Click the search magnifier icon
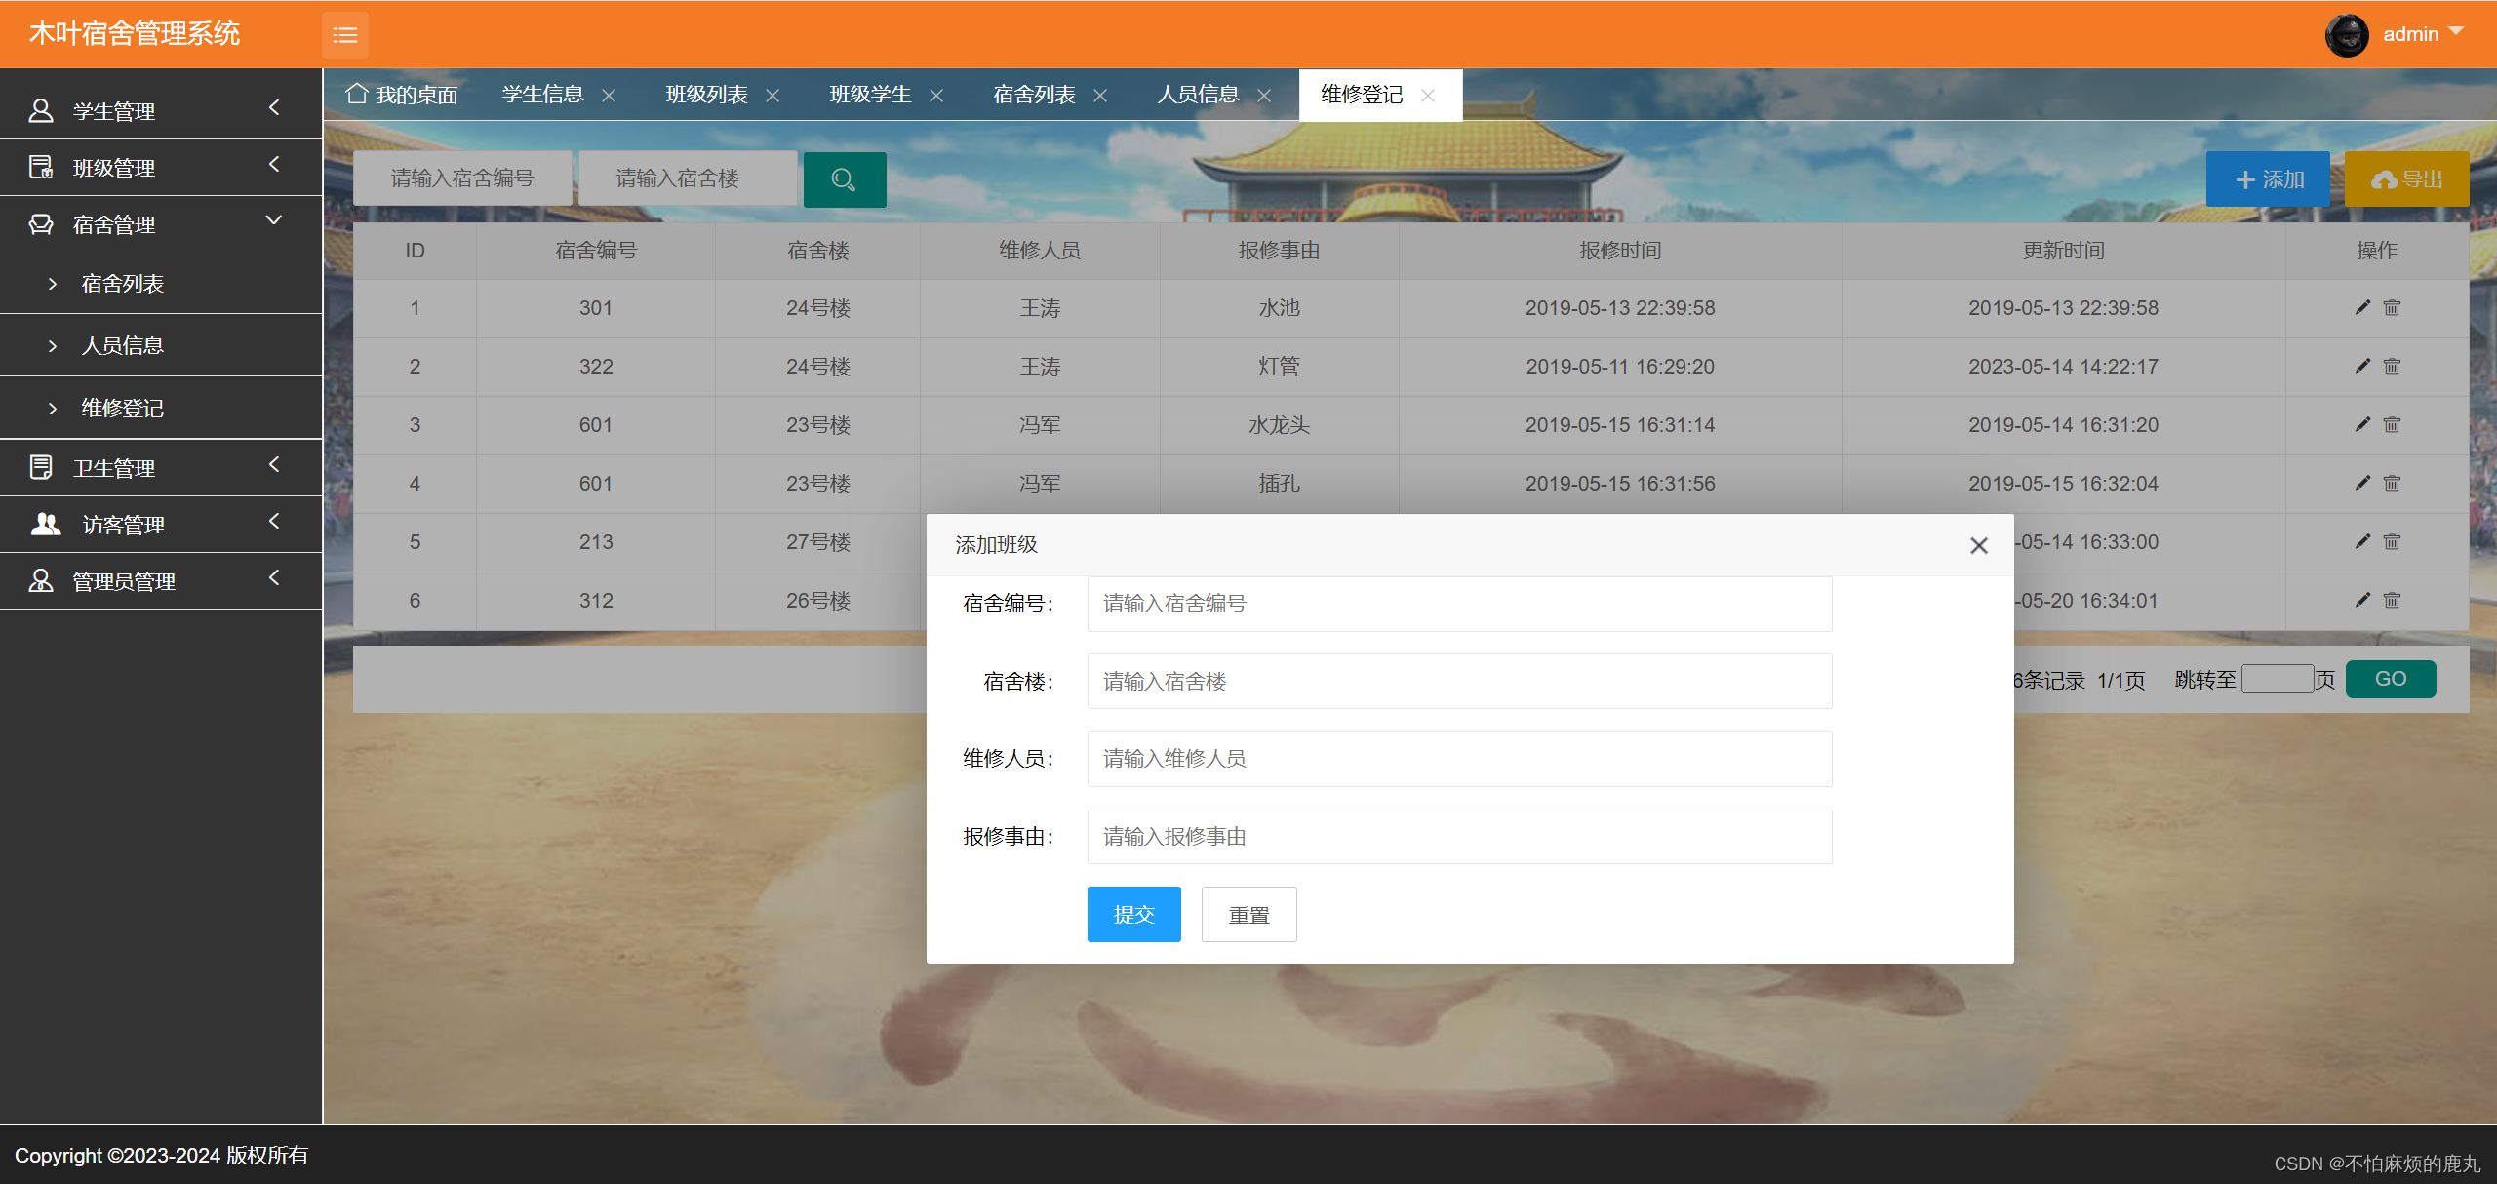Image resolution: width=2497 pixels, height=1184 pixels. click(844, 178)
